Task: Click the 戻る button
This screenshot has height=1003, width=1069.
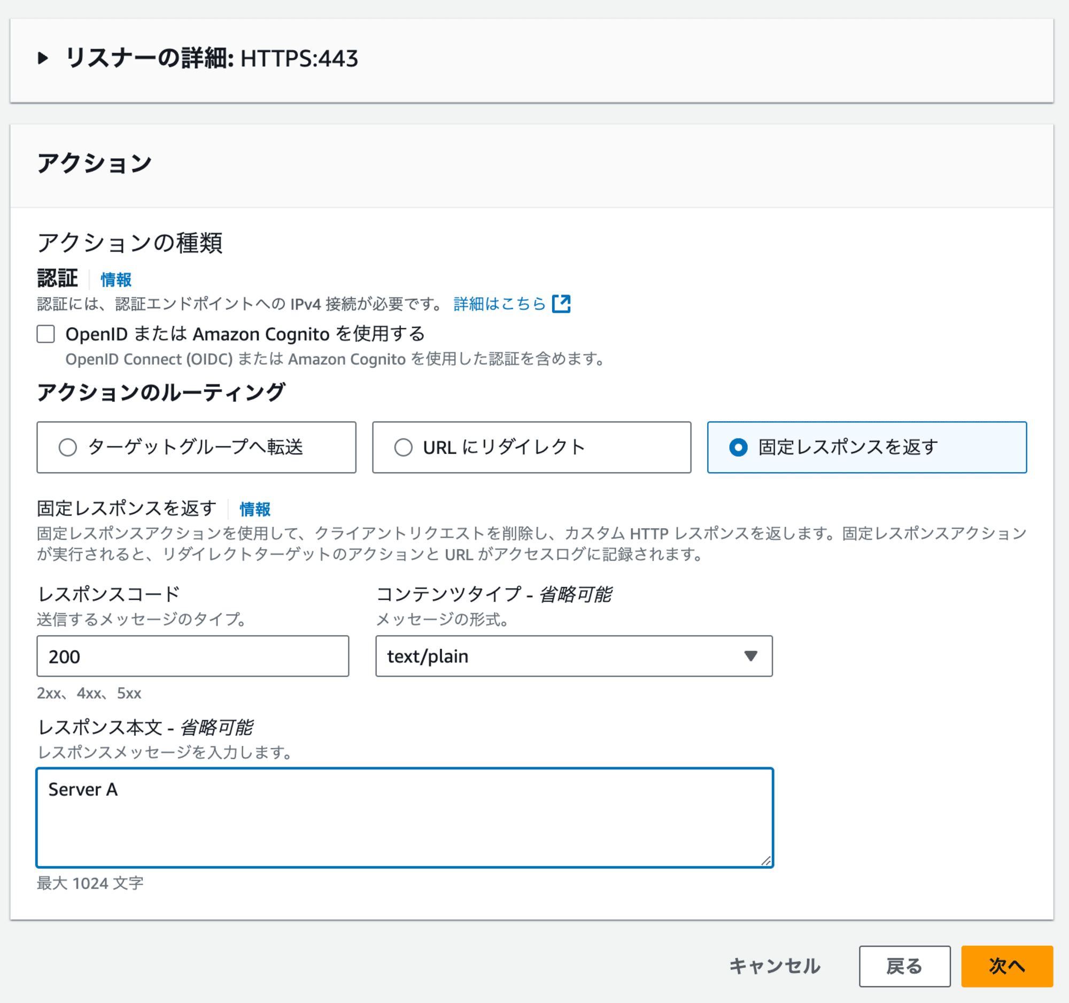Action: (904, 967)
